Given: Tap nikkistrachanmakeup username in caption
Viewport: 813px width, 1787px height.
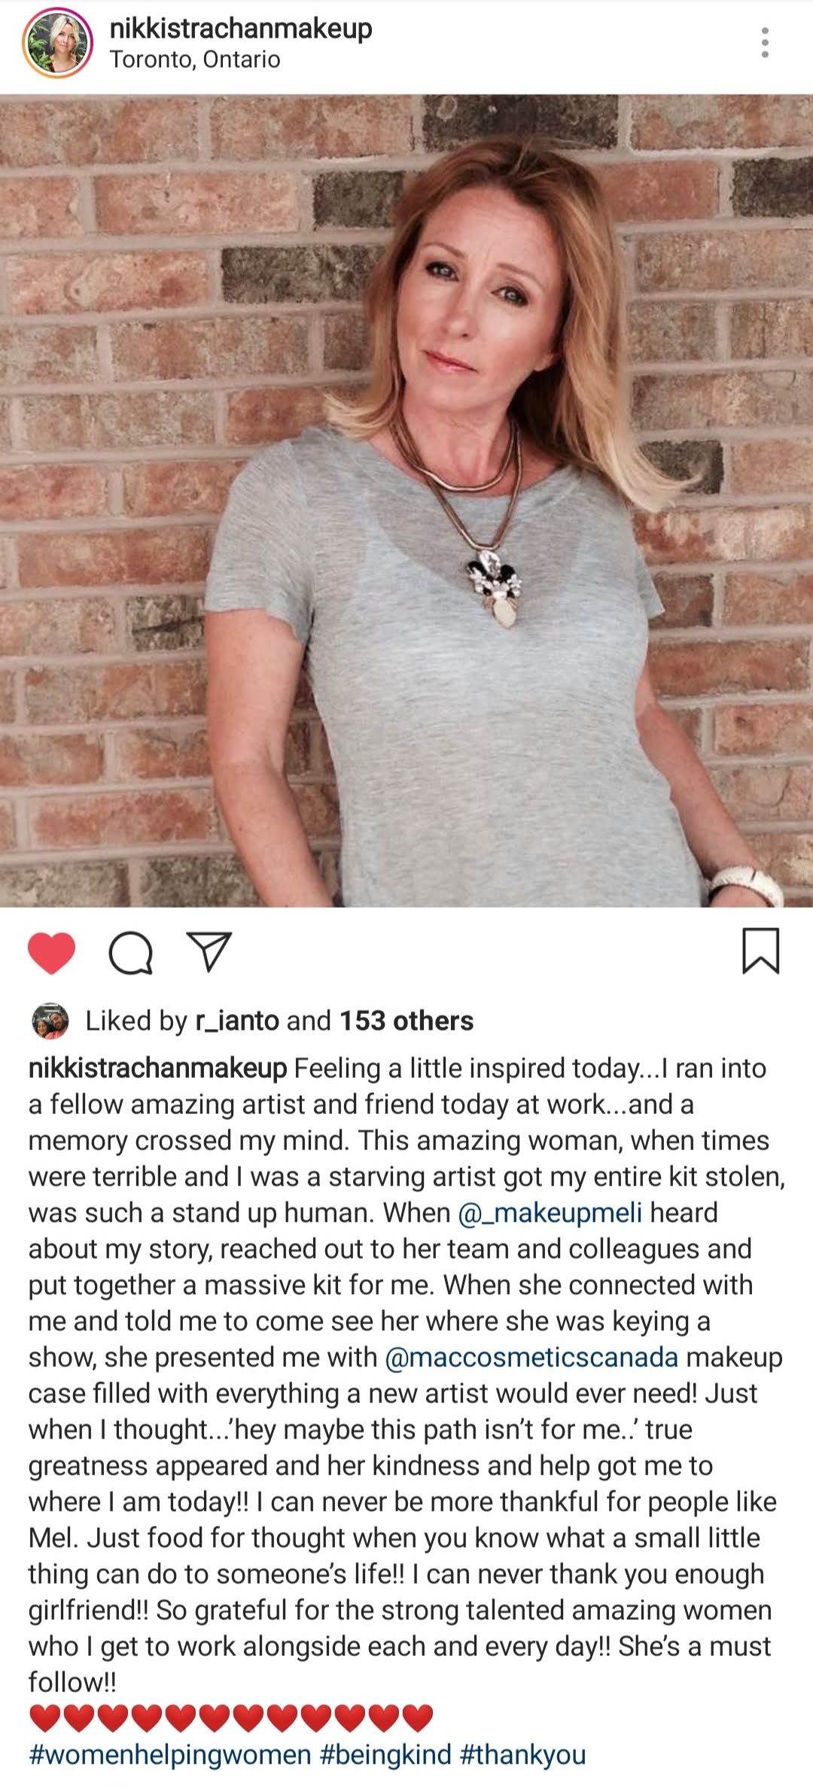Looking at the screenshot, I should point(158,1068).
